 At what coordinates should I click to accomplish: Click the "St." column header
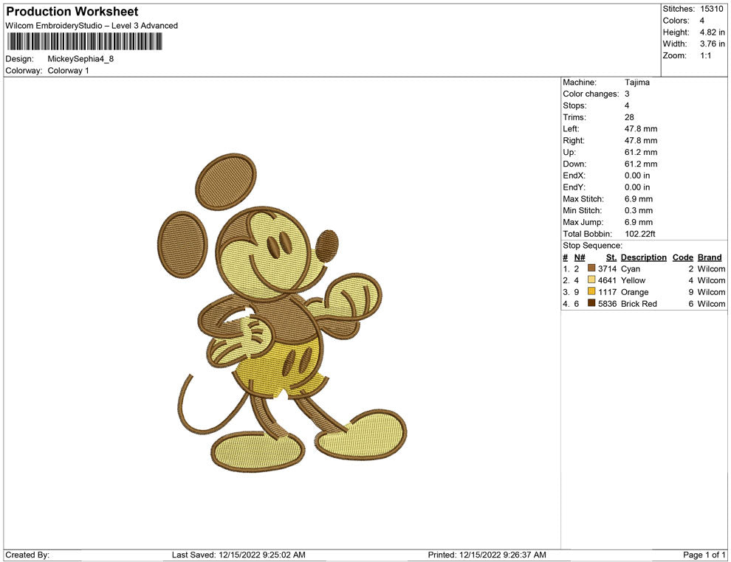point(611,257)
